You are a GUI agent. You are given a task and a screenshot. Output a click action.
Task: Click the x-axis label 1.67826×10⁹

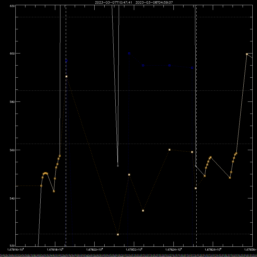click(x=213, y=250)
